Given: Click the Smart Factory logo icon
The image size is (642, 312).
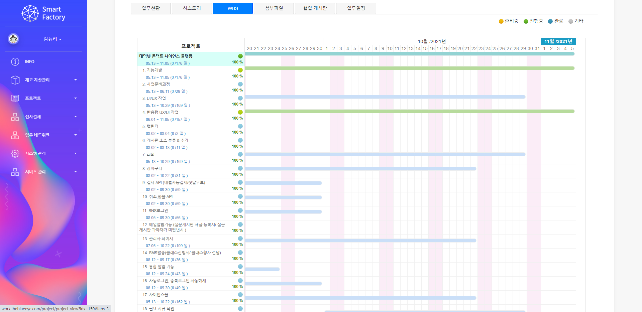Looking at the screenshot, I should click(30, 13).
